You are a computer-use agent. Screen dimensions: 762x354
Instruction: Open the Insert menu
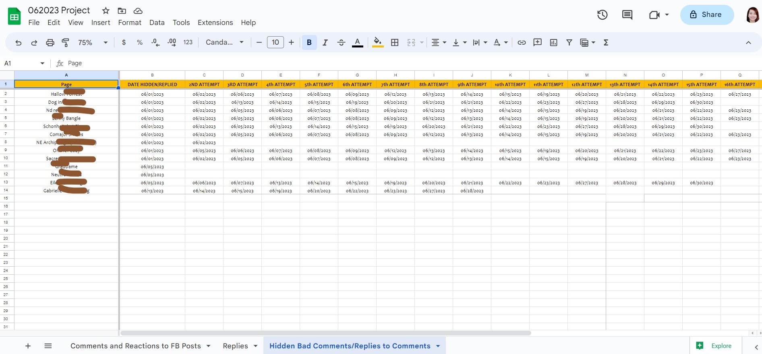(101, 23)
